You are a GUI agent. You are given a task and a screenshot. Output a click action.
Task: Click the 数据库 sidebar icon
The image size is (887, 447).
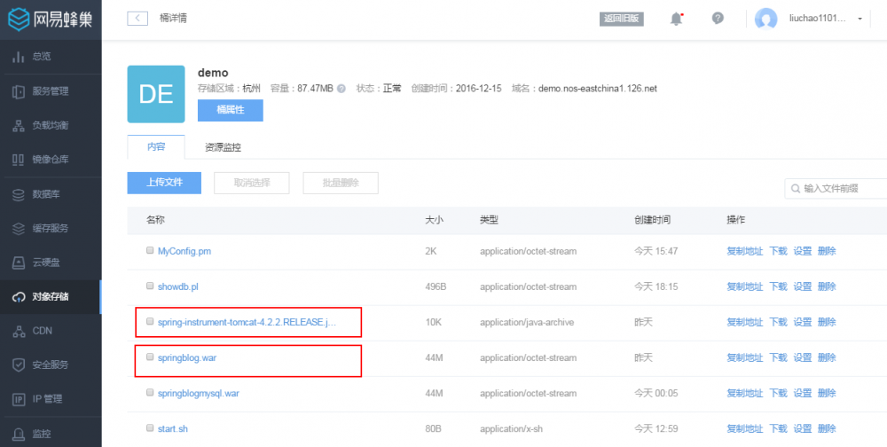(19, 194)
